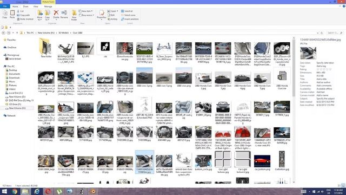
Task: Expand the Open dropdown arrow
Action: [117, 11]
